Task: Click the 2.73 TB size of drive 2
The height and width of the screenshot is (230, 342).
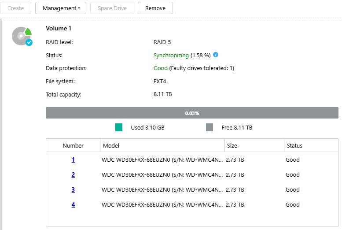Action: 235,175
